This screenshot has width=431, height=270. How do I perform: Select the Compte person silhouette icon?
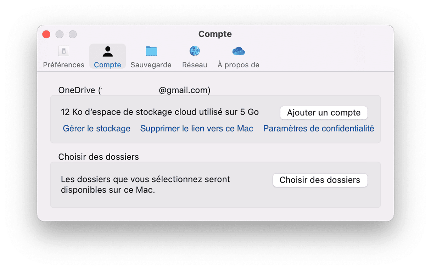click(x=107, y=51)
